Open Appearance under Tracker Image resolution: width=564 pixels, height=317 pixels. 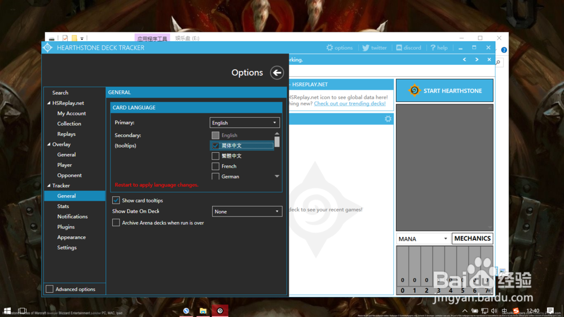point(71,237)
